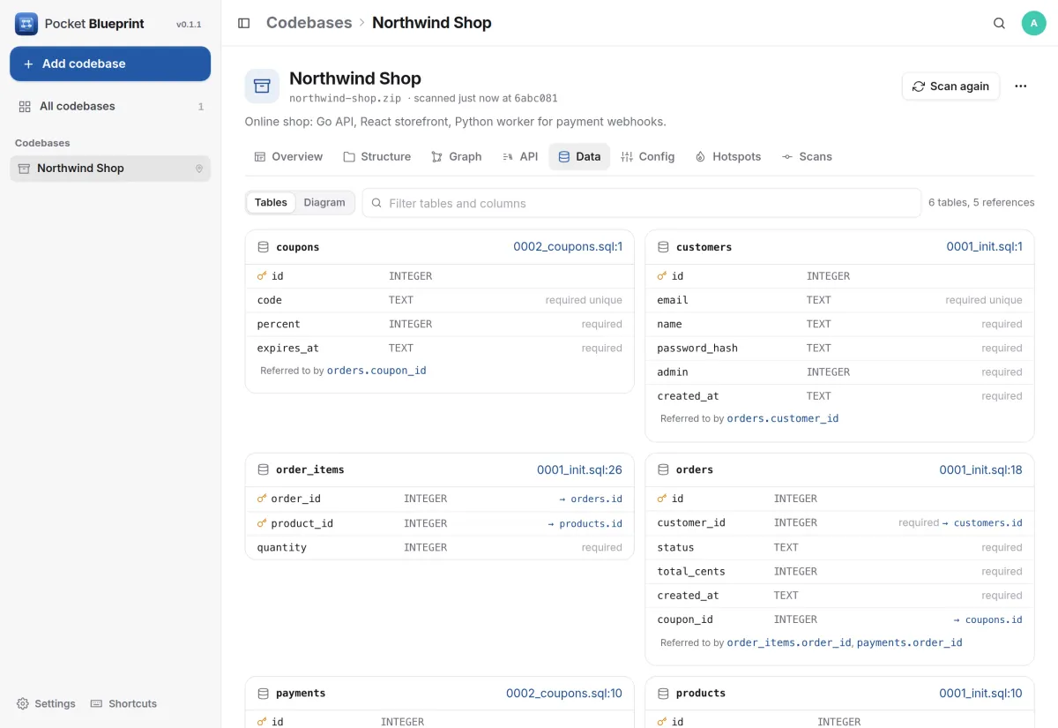Click the v0.1.1 version label

tap(189, 25)
